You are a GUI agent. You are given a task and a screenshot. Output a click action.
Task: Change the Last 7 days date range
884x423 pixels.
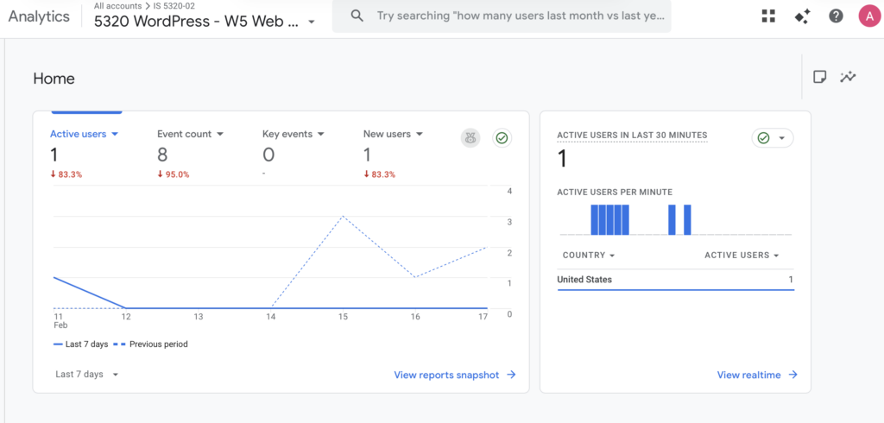(x=86, y=374)
